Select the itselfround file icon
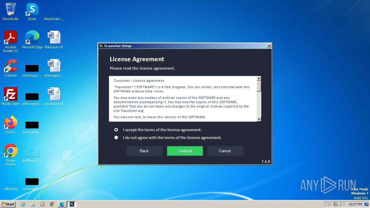Viewport: 370px width, 208px height. [32, 156]
